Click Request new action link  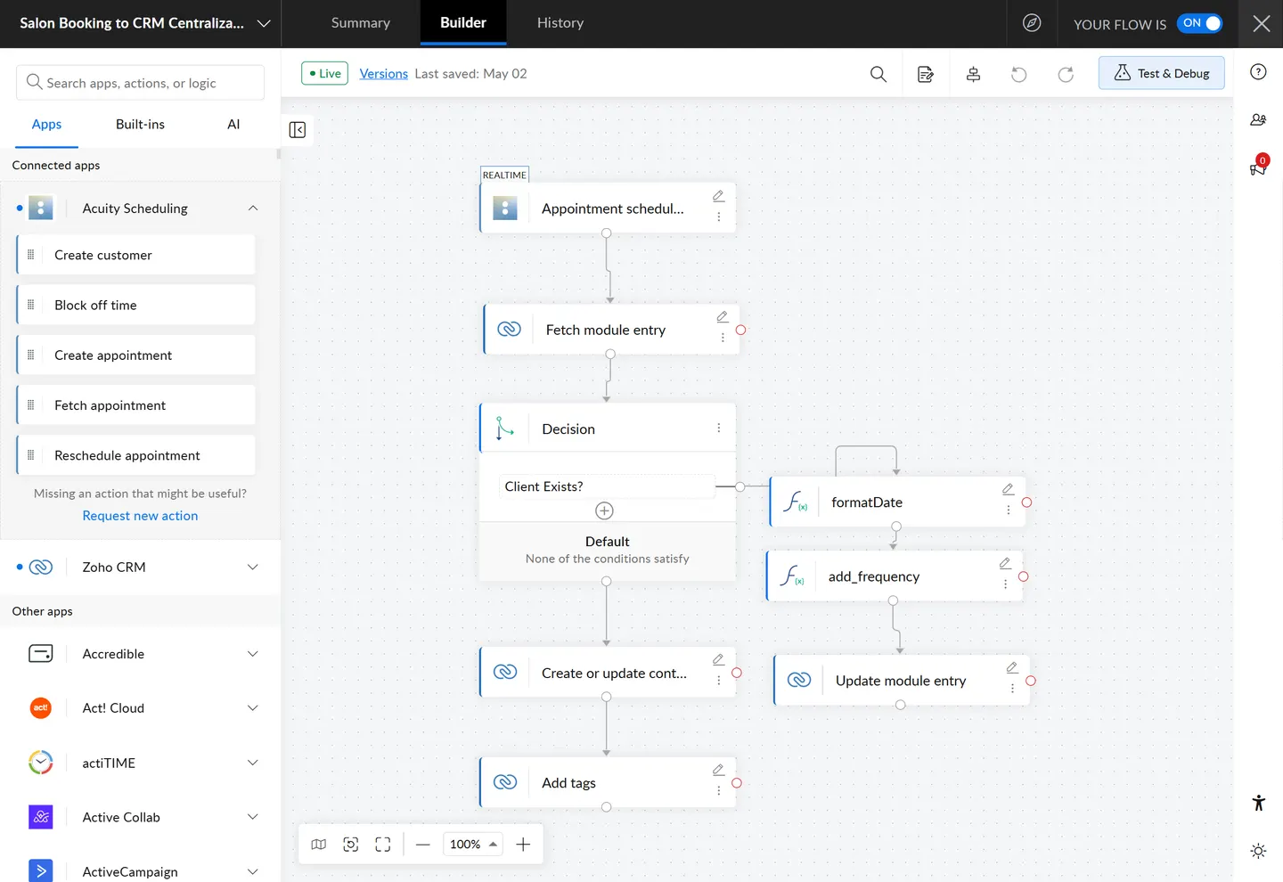pos(140,516)
